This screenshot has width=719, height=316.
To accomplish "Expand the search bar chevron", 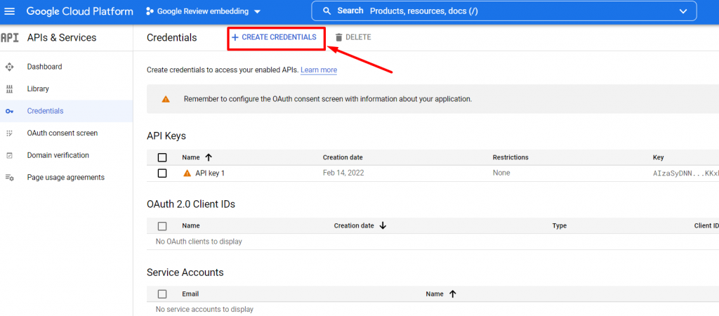I will [x=683, y=11].
